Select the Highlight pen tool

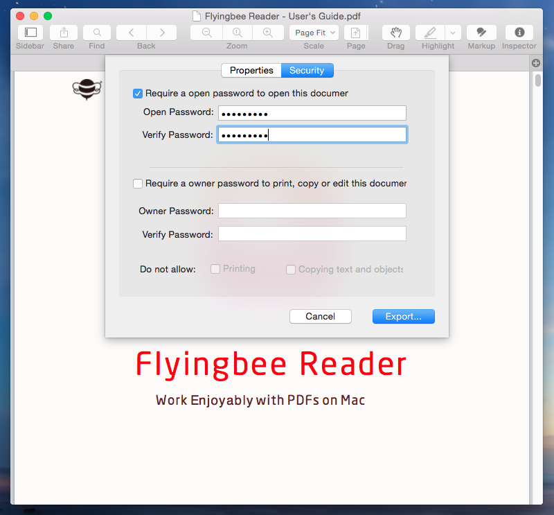coord(430,33)
